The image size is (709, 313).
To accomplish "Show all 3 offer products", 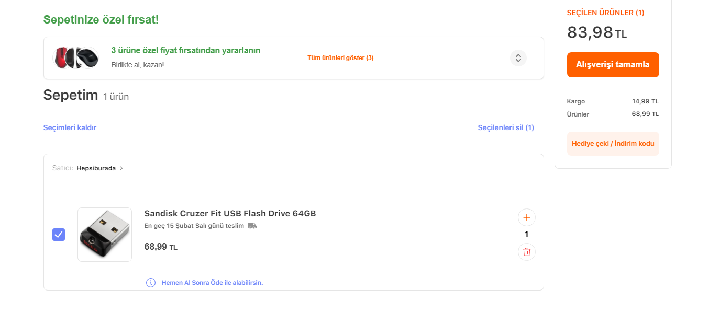I will pyautogui.click(x=340, y=58).
